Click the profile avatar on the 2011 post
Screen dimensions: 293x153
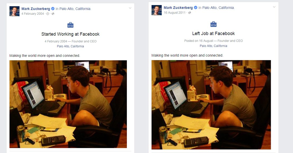(x=157, y=10)
